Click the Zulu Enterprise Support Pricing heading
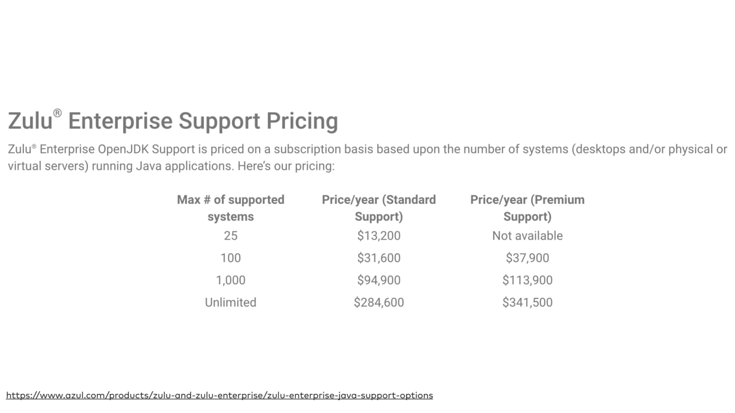The height and width of the screenshot is (413, 735). 173,121
